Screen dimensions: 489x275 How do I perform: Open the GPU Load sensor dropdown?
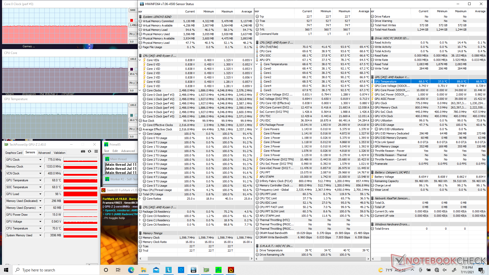pos(40,194)
